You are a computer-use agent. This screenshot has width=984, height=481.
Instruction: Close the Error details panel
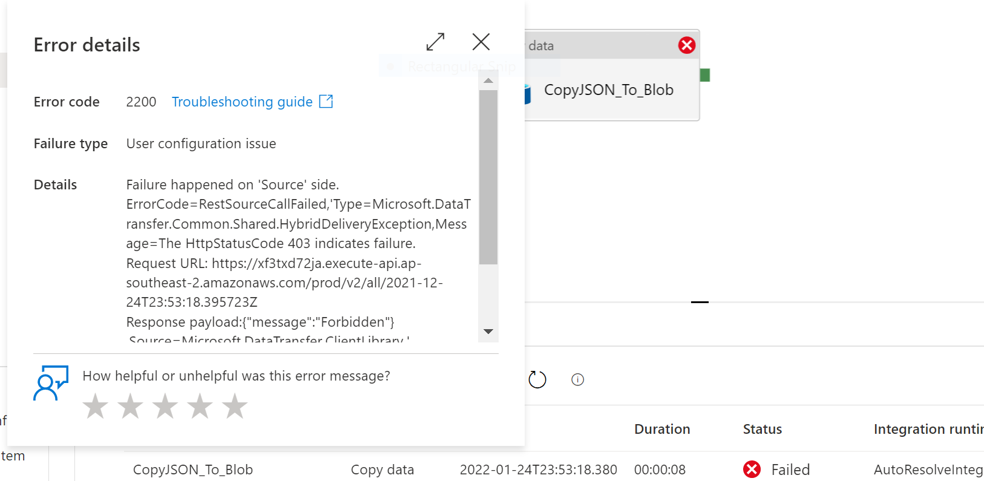481,42
